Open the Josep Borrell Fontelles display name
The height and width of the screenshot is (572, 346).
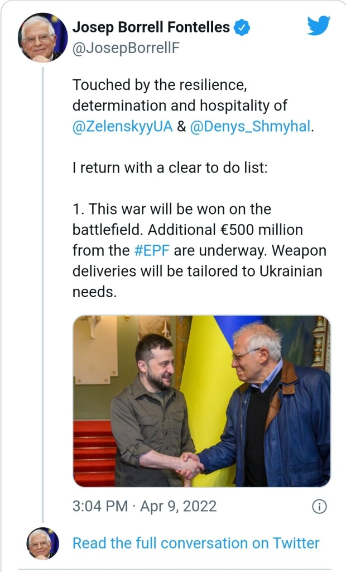tap(151, 27)
